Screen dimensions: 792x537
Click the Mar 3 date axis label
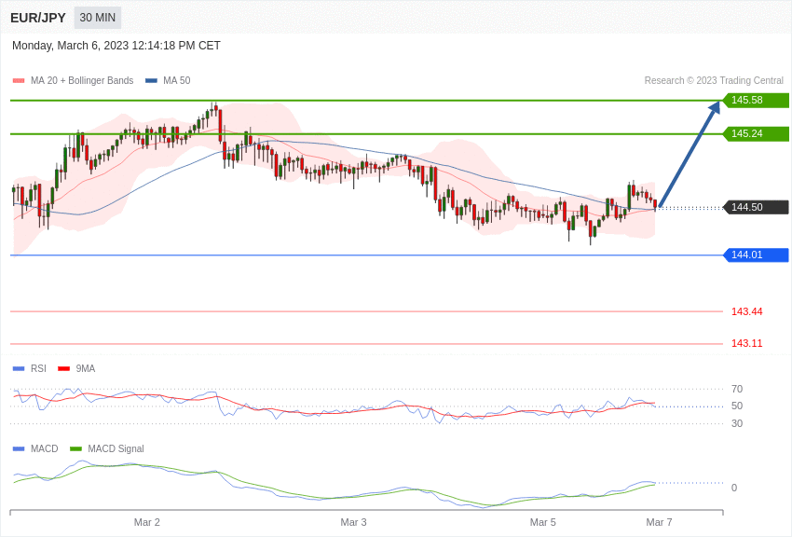pyautogui.click(x=353, y=522)
